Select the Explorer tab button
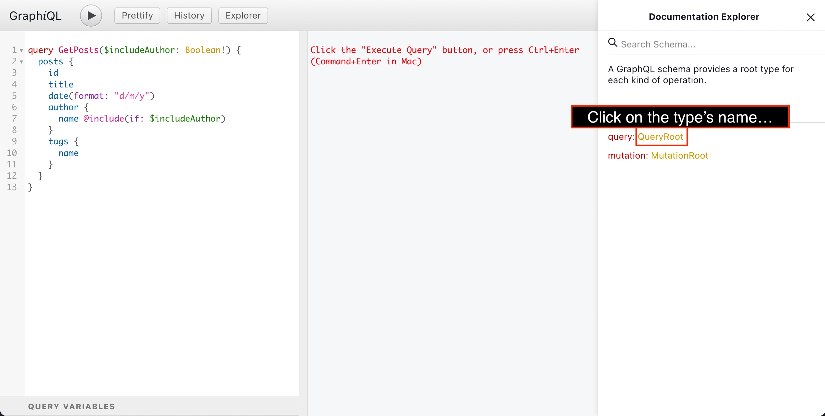 243,15
